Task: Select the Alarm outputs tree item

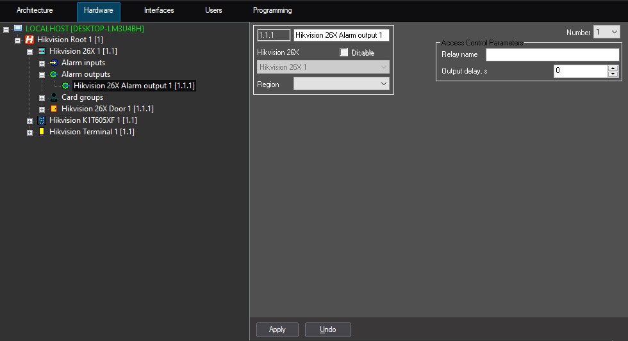Action: [x=86, y=74]
